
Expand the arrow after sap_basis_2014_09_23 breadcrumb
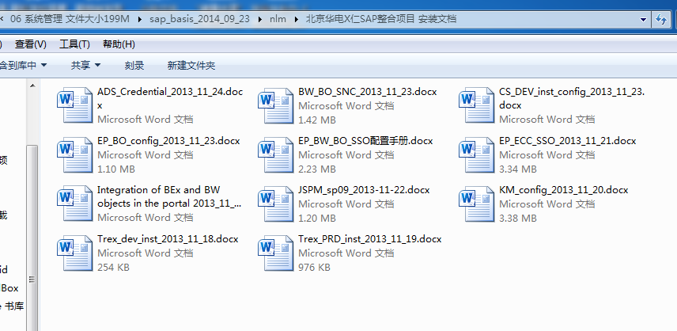pyautogui.click(x=259, y=19)
